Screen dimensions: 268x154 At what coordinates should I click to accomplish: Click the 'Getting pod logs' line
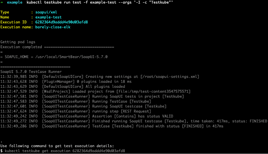coord(18,42)
